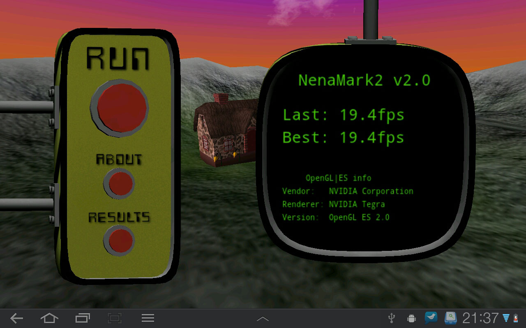Open Results using its red button
The width and height of the screenshot is (526, 328).
pyautogui.click(x=119, y=240)
